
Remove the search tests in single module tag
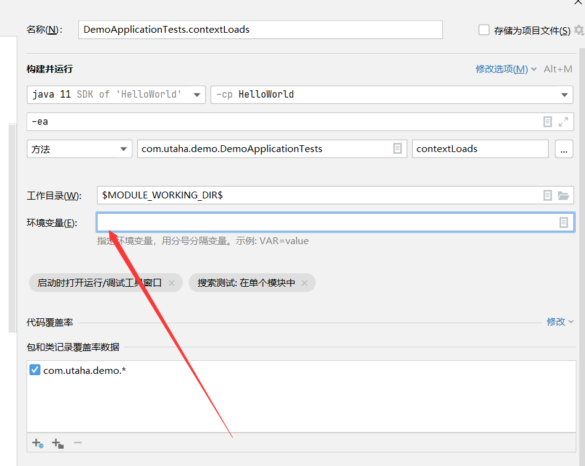pos(305,283)
